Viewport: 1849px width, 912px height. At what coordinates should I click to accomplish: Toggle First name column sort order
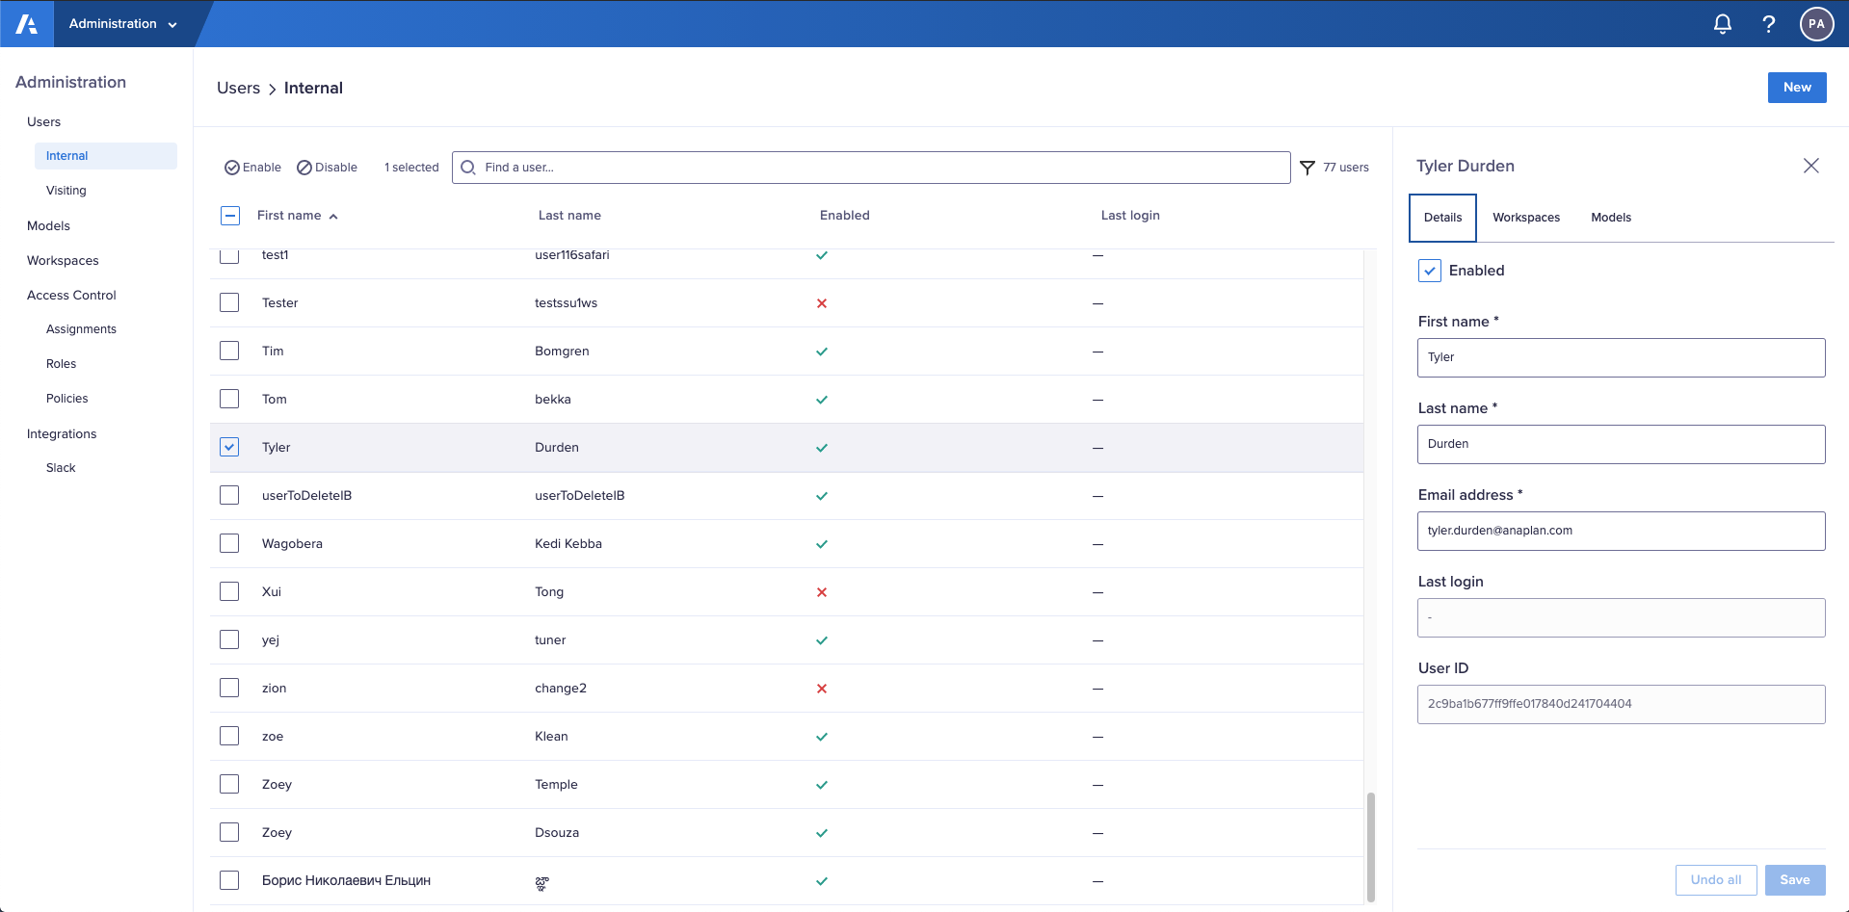(333, 216)
